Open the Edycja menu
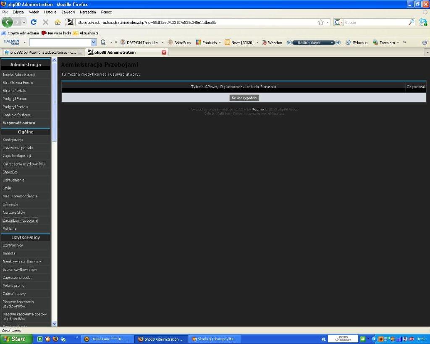The width and height of the screenshot is (430, 344). (18, 12)
